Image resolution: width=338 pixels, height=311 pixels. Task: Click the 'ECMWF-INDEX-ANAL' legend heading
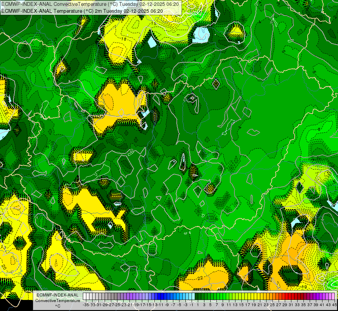[58, 295]
